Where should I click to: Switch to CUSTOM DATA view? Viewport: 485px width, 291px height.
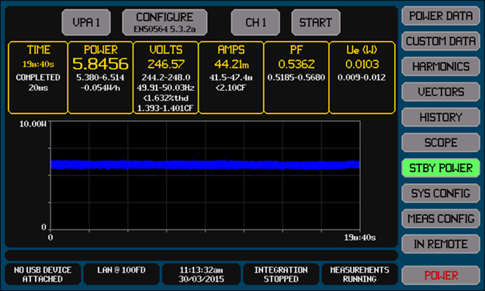click(440, 42)
